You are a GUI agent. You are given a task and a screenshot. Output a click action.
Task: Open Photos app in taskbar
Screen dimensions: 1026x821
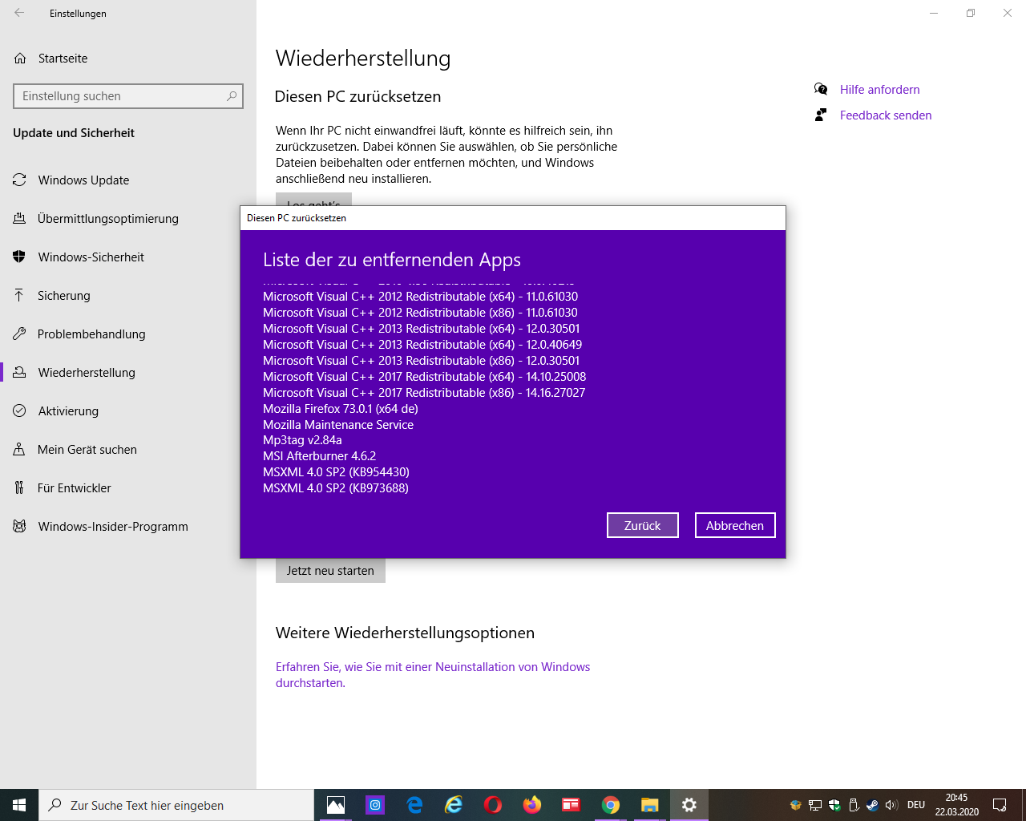tap(336, 805)
